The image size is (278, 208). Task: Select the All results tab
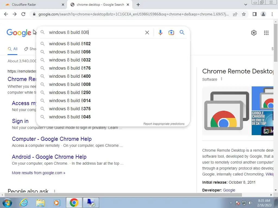click(x=12, y=49)
